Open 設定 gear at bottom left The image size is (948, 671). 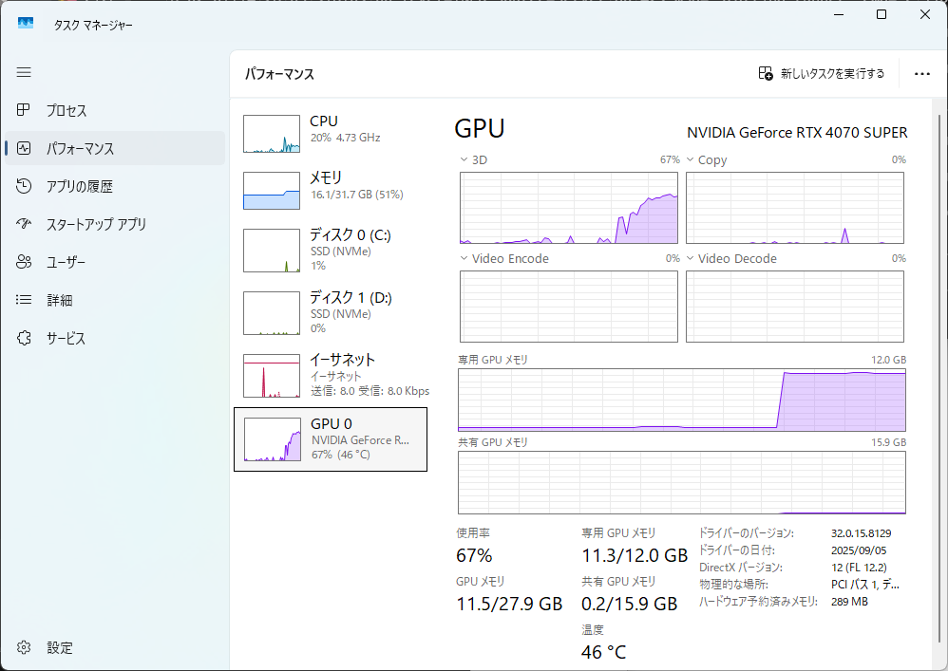[x=25, y=647]
